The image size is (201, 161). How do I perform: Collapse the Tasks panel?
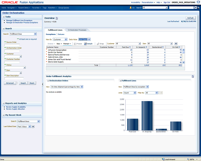click(3, 17)
